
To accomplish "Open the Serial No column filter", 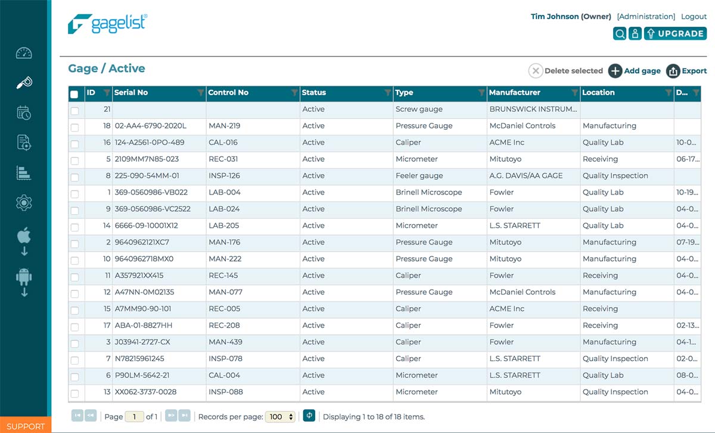I will (x=200, y=93).
